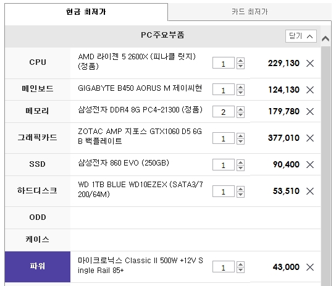Click the 파워 price 43,000
The image size is (336, 286).
[286, 267]
